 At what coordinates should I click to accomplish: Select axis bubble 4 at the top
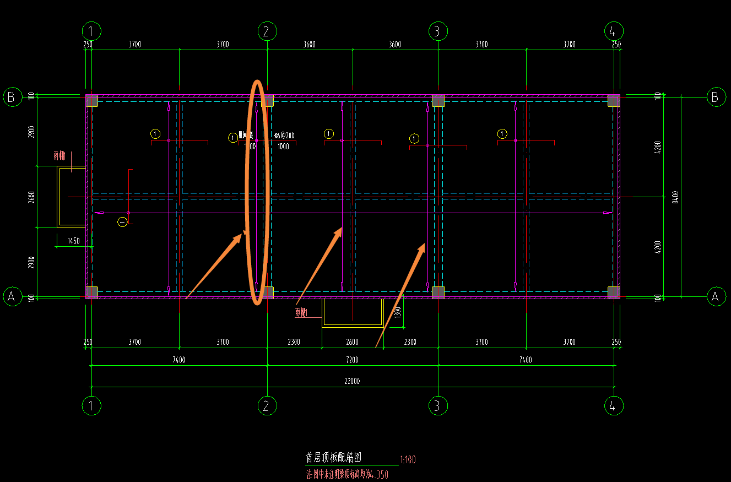[x=614, y=31]
